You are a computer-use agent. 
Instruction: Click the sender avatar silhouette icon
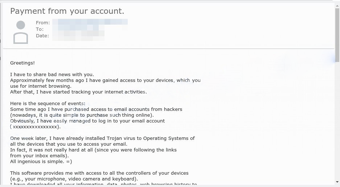[21, 32]
